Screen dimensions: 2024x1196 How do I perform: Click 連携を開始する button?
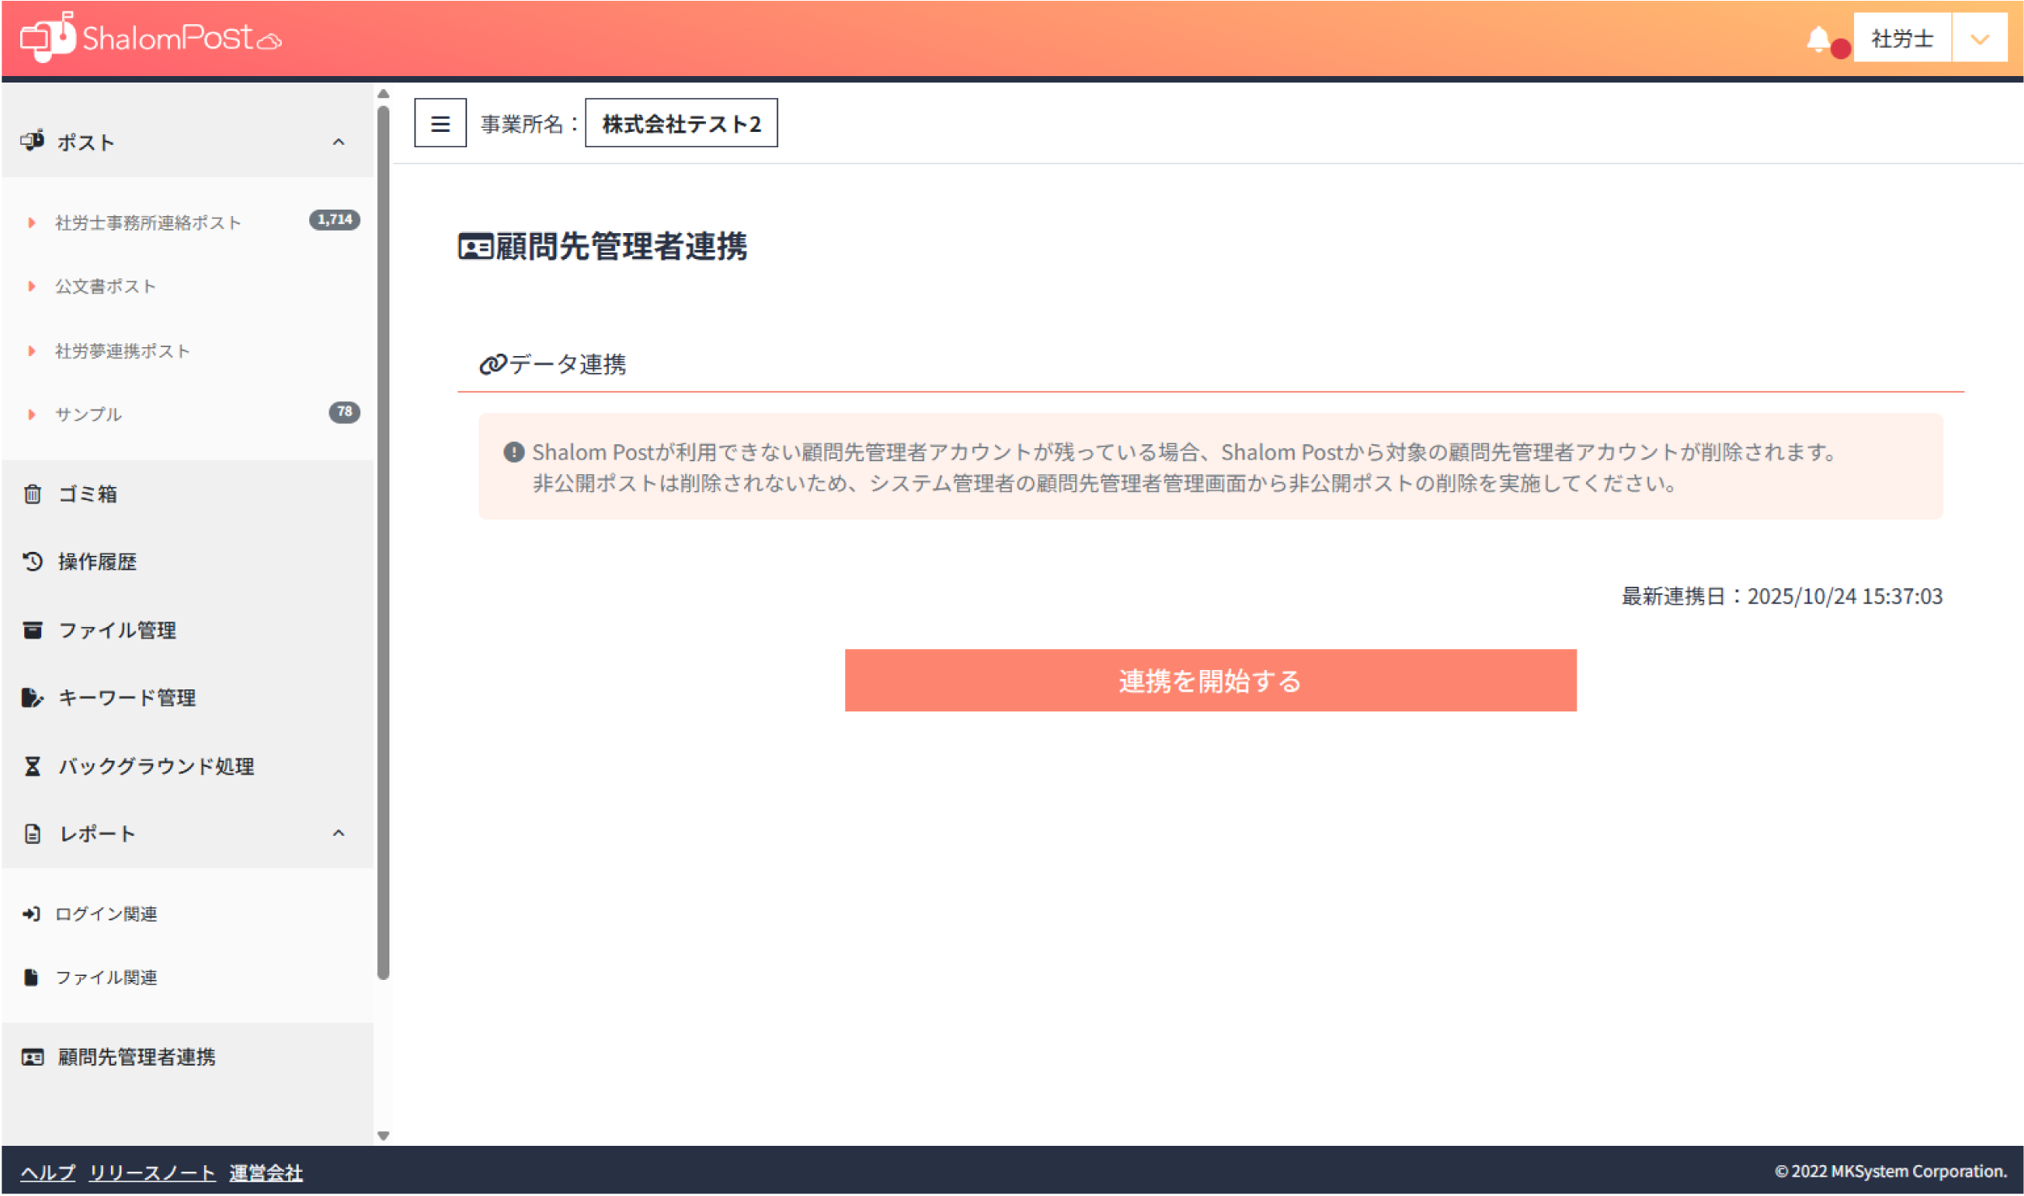click(1210, 681)
